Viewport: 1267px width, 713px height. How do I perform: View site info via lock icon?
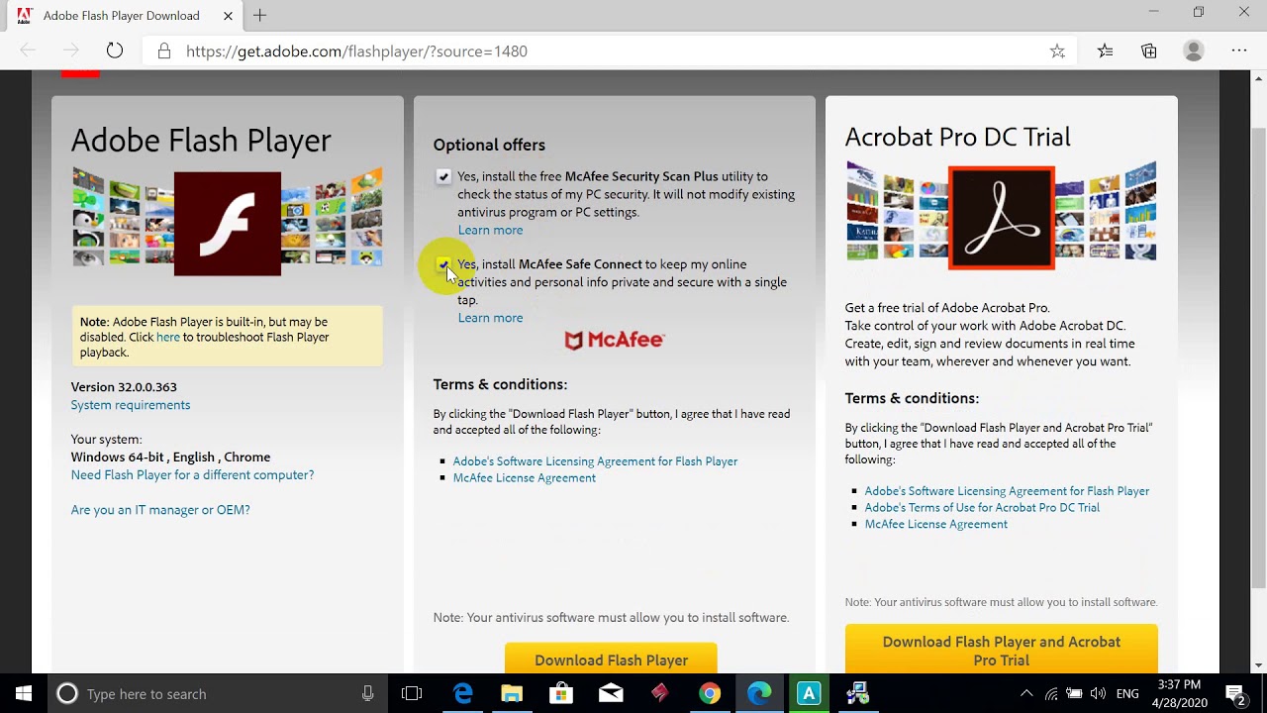click(164, 51)
